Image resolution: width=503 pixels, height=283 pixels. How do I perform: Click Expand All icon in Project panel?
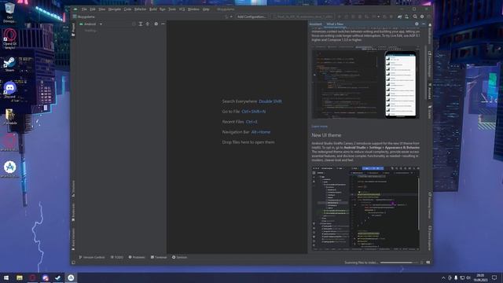tap(141, 24)
